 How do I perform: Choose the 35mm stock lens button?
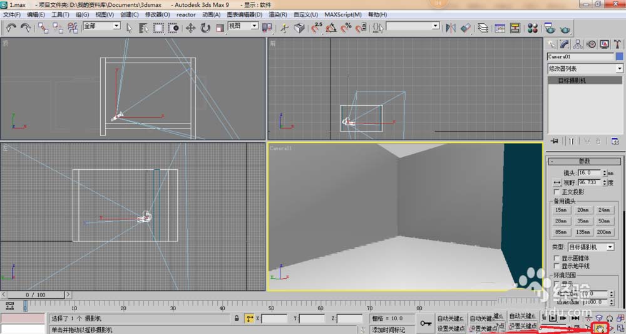click(583, 221)
